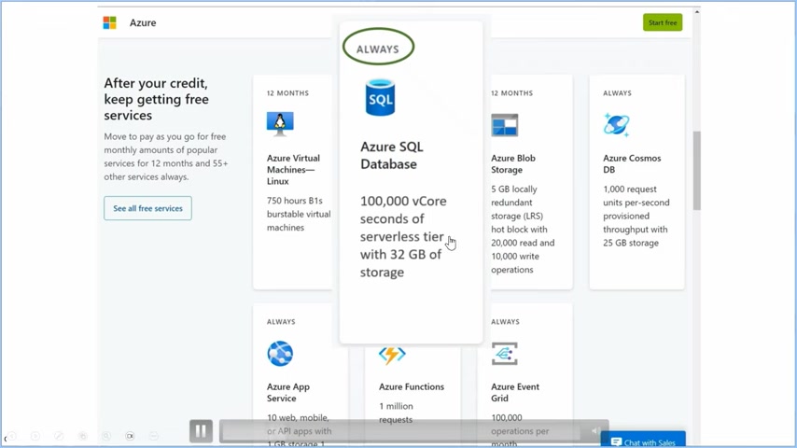Go to previous slide using slideshow arrow

point(12,436)
